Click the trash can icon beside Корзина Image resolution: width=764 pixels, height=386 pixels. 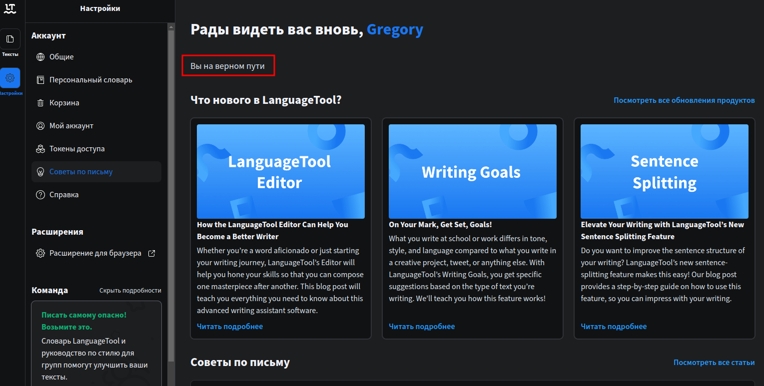click(40, 103)
